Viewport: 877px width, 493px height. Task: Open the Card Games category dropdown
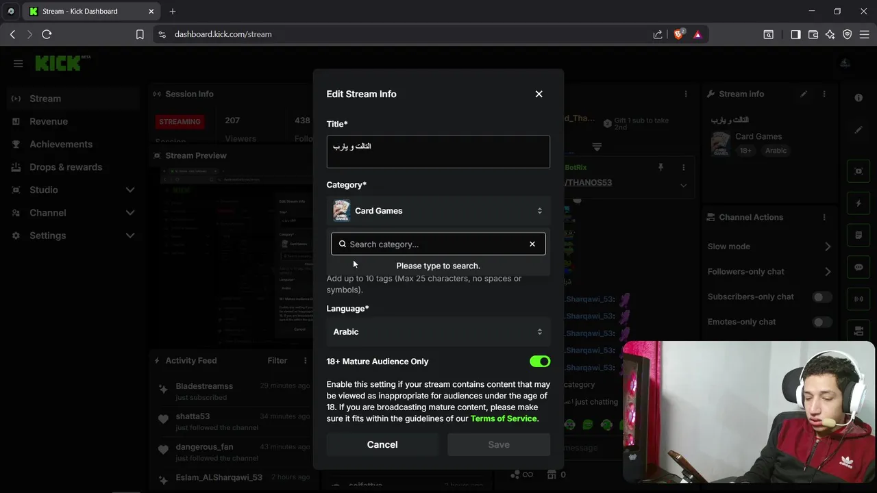coord(438,211)
